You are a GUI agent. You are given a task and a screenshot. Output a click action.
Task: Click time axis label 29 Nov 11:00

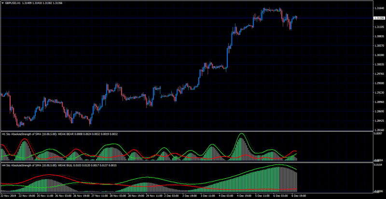154,196
